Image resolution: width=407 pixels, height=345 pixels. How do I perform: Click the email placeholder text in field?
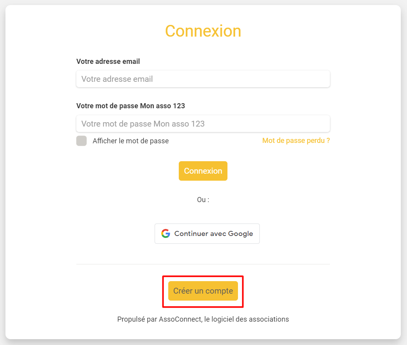point(117,79)
